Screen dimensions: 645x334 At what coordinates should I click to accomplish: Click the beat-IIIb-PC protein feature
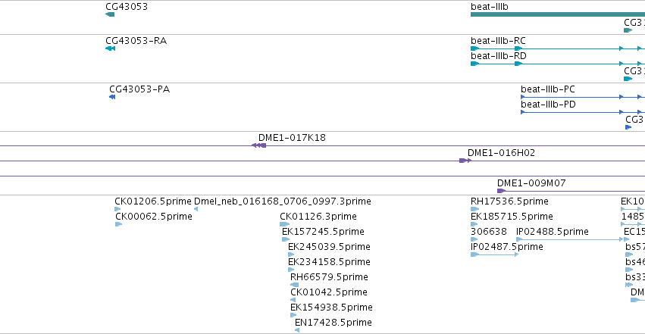(583, 97)
